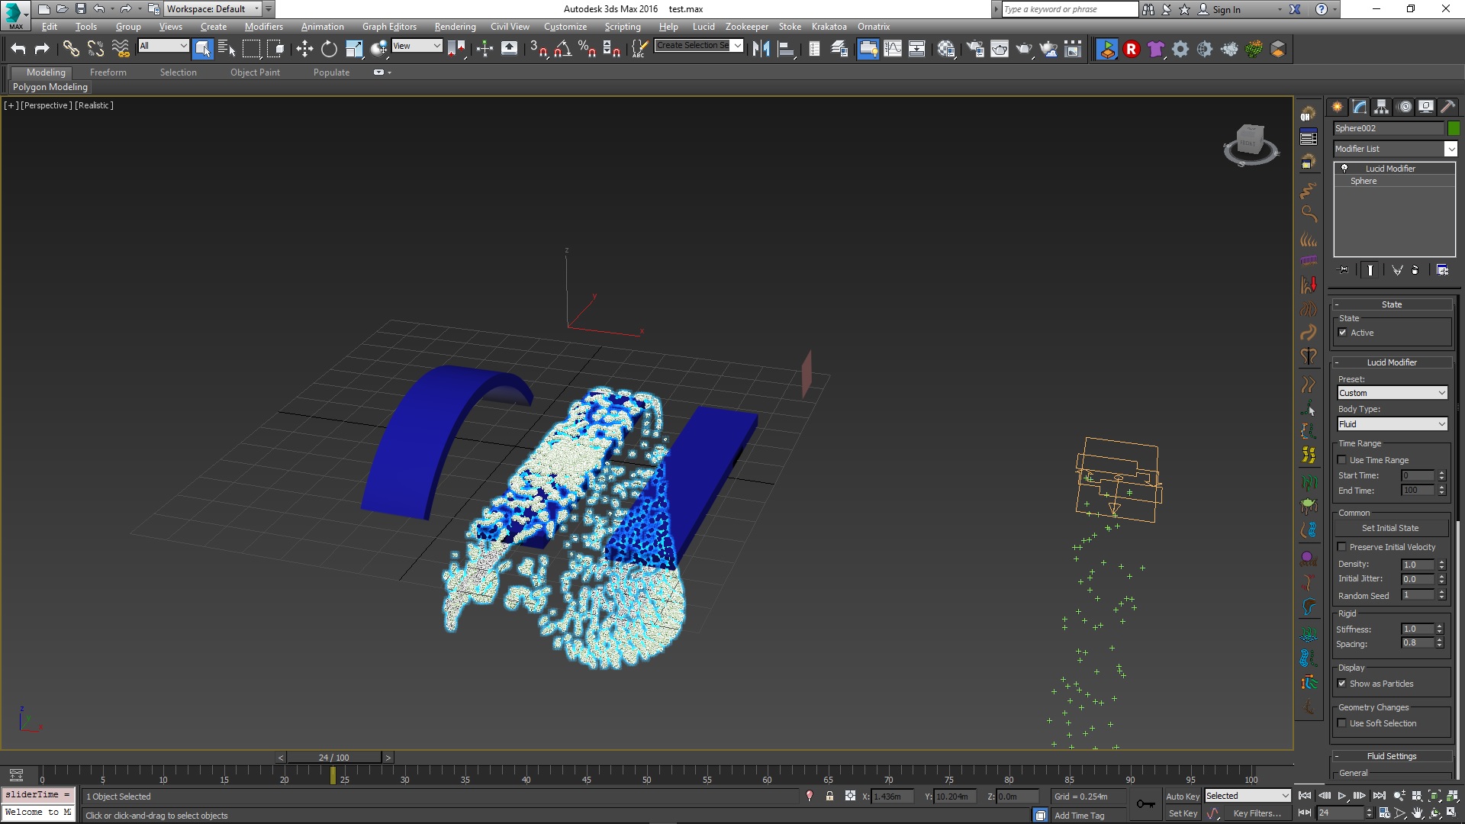Select the Rotate tool

pyautogui.click(x=329, y=50)
